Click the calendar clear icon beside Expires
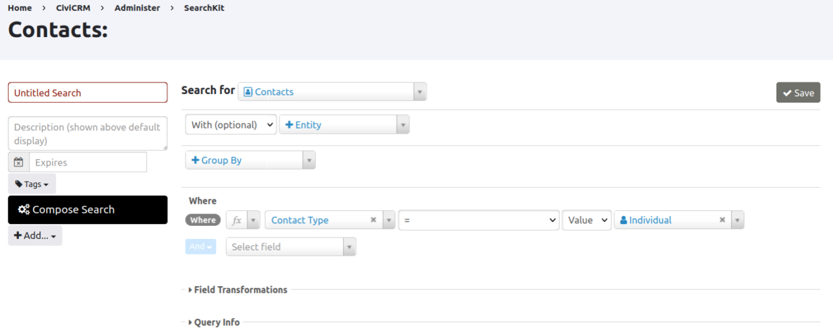This screenshot has width=833, height=333. 19,162
